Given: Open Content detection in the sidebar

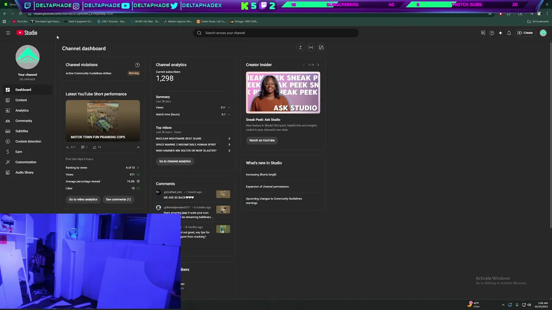Looking at the screenshot, I should click(x=27, y=141).
